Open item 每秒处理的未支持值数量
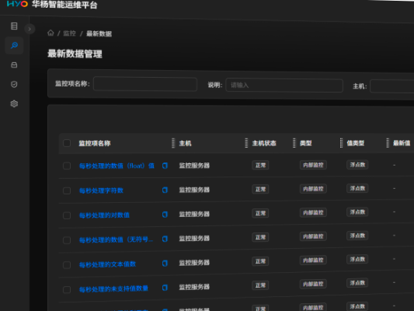The width and height of the screenshot is (414, 311). tap(114, 288)
